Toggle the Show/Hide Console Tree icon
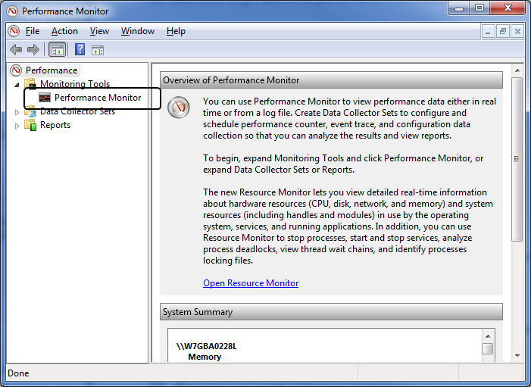 coord(57,50)
